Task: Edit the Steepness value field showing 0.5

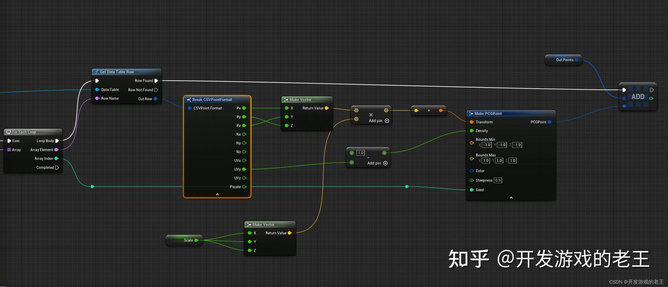Action: [498, 180]
